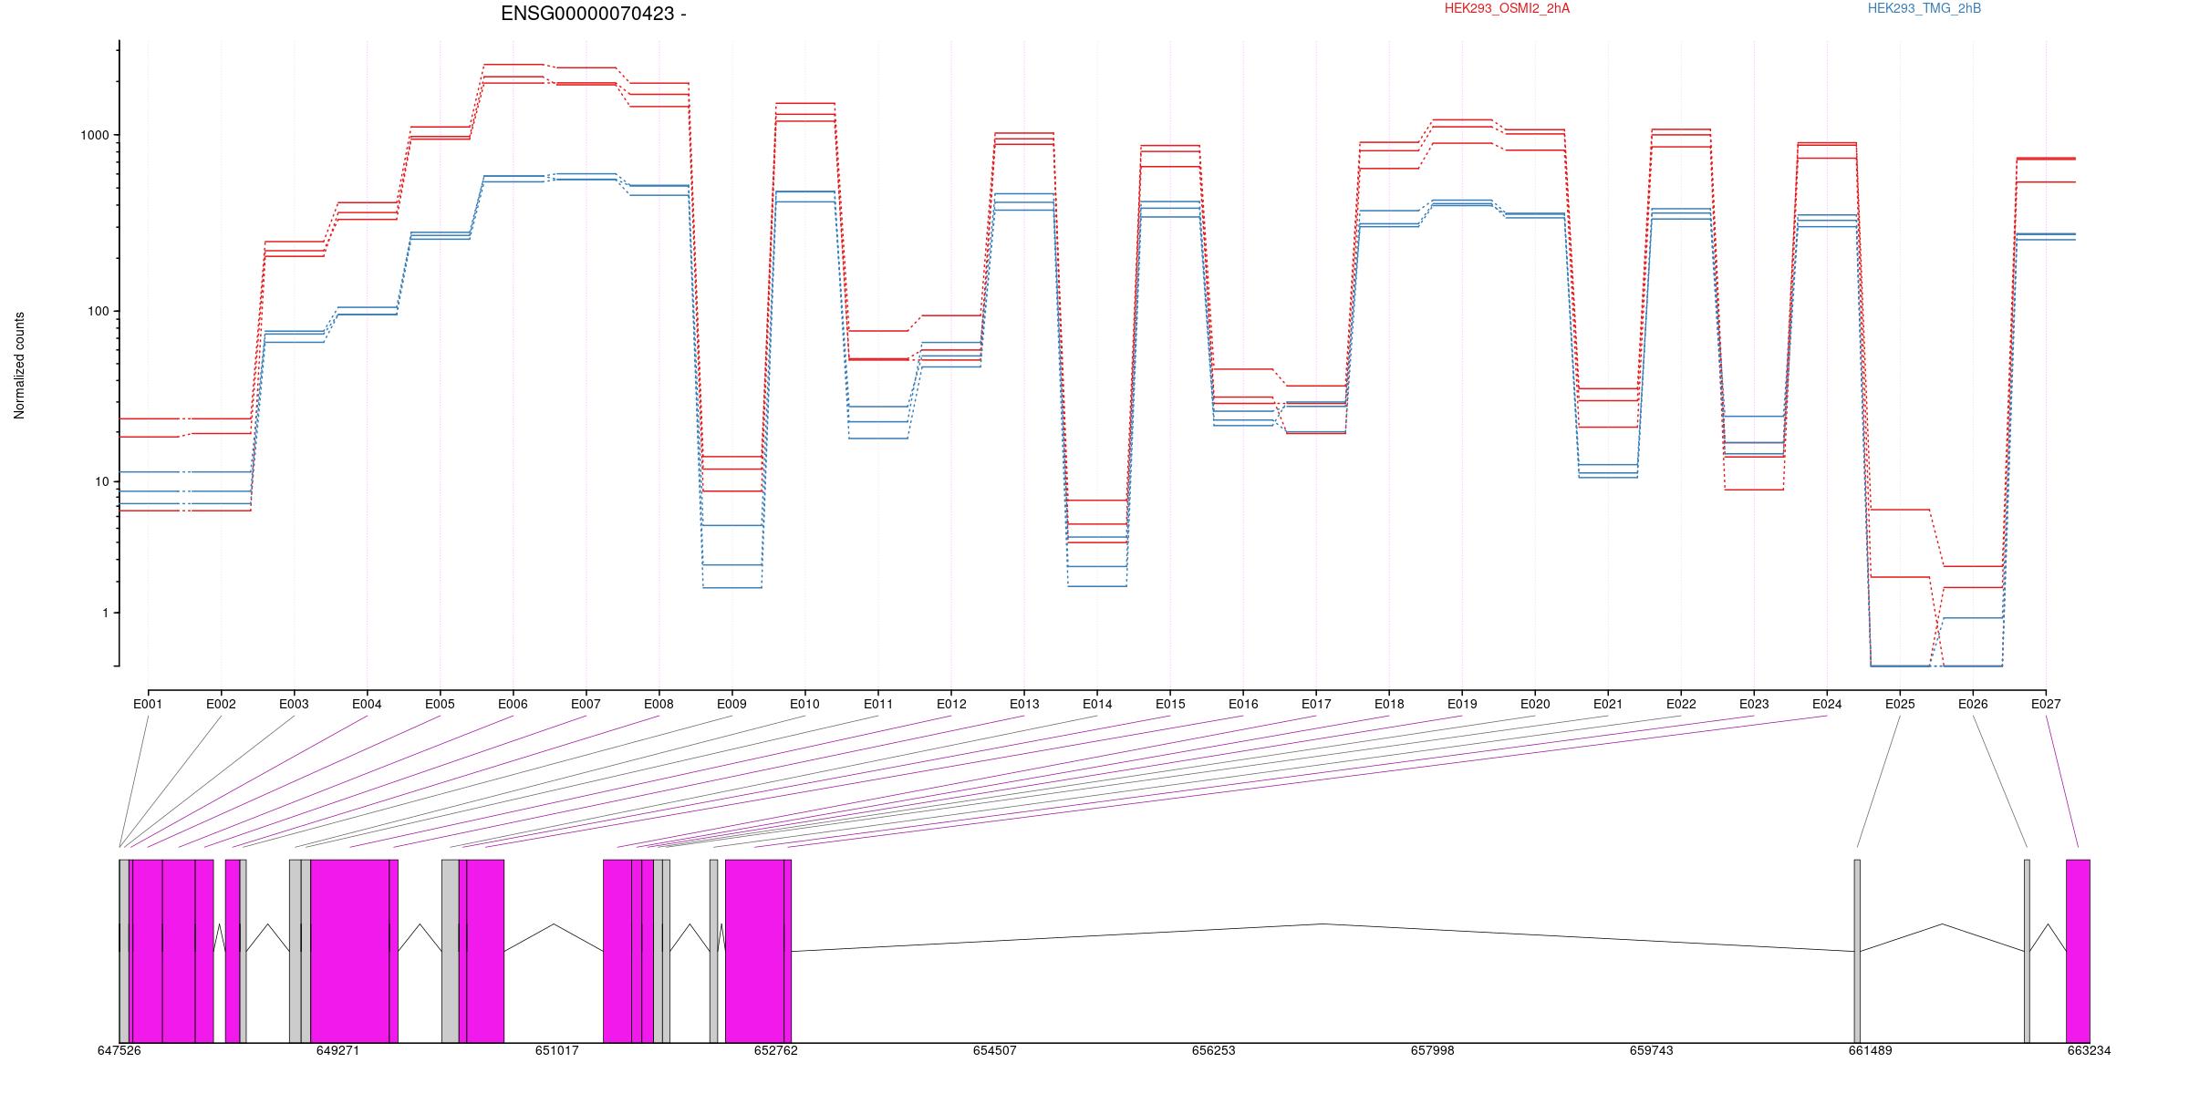Click exon label E004
Image resolution: width=2189 pixels, height=1094 pixels.
367,704
